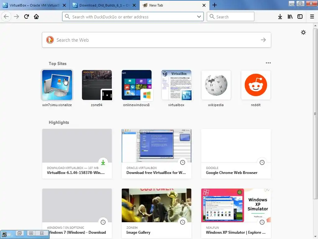Focus the address bar field
The width and height of the screenshot is (318, 239).
133,16
